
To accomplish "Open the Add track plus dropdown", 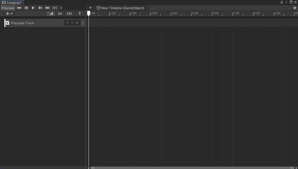I will point(9,14).
